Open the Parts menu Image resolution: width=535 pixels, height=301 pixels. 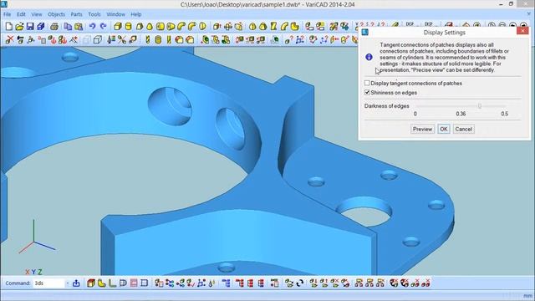coord(76,14)
